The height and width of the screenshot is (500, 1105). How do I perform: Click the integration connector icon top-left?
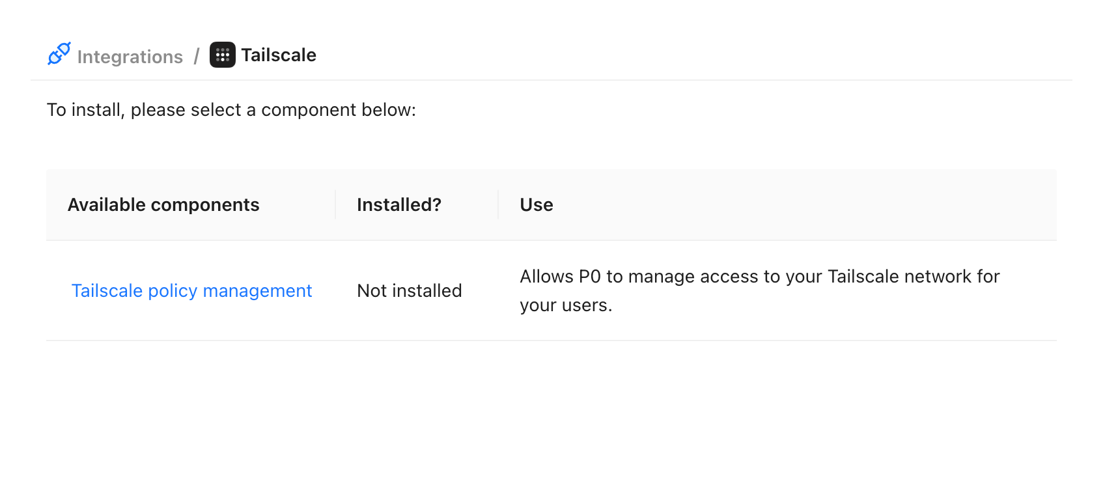(x=59, y=55)
